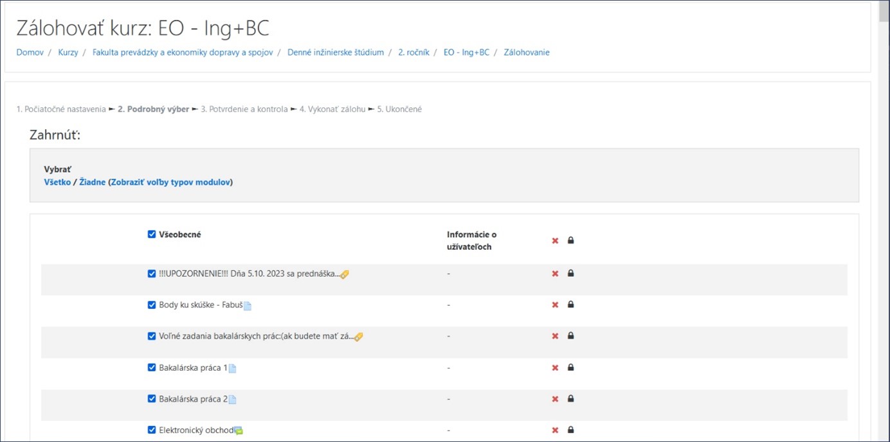
Task: Click the label icon next to !!!UPOZORNENIE!!! item
Action: [x=345, y=274]
